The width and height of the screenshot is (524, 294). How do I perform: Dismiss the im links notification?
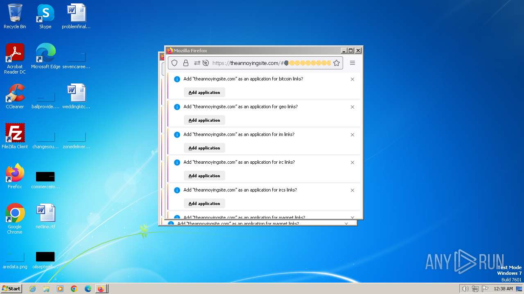[352, 135]
